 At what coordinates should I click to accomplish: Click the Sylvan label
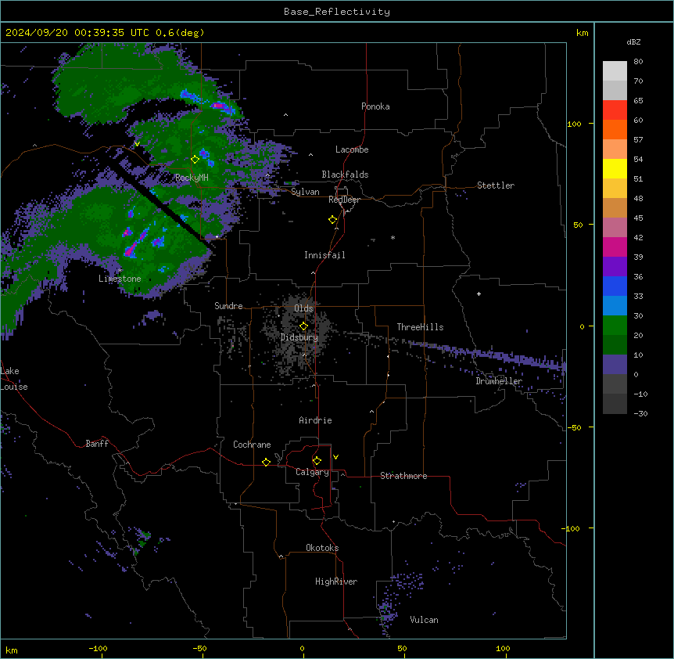click(305, 192)
